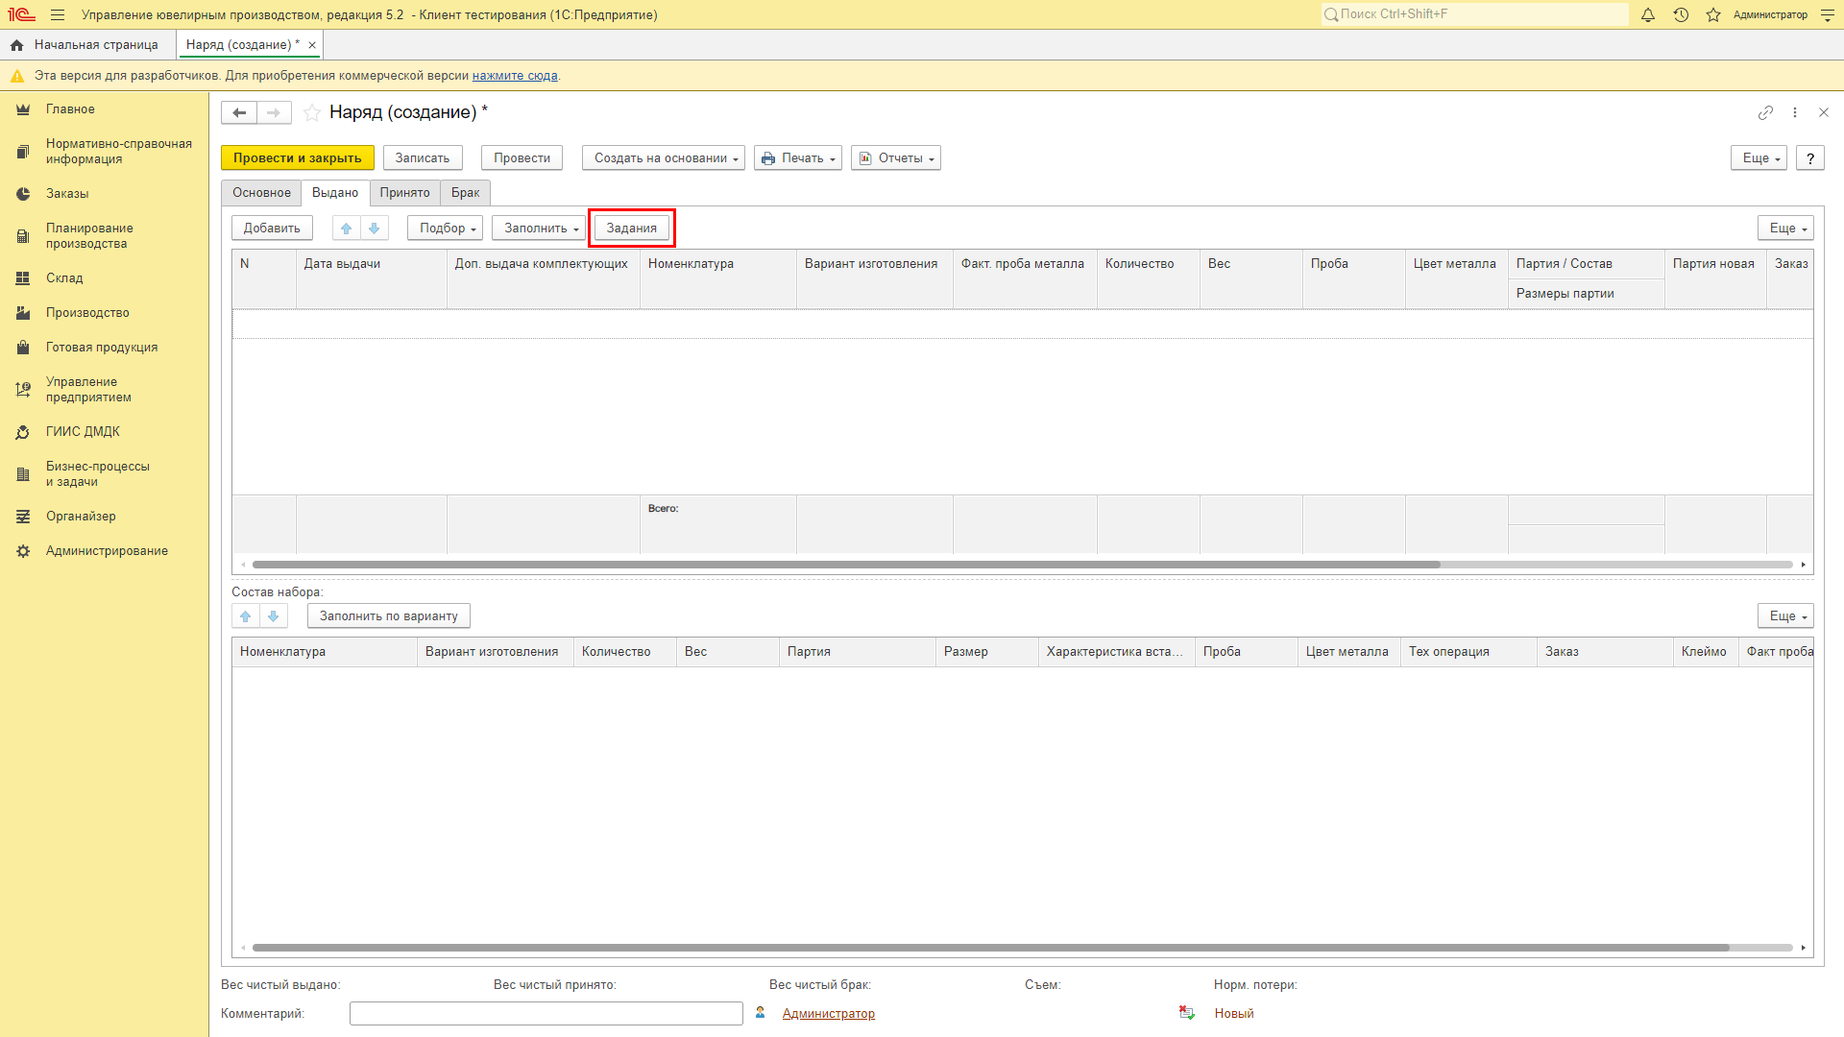Move row up in Выдано table
Viewport: 1844px width, 1037px height.
(346, 228)
